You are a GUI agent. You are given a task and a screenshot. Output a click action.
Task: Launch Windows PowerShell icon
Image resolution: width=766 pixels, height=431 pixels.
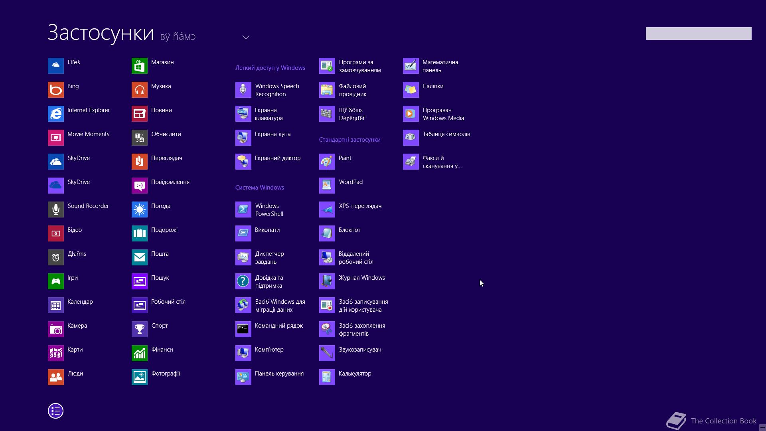[243, 210]
